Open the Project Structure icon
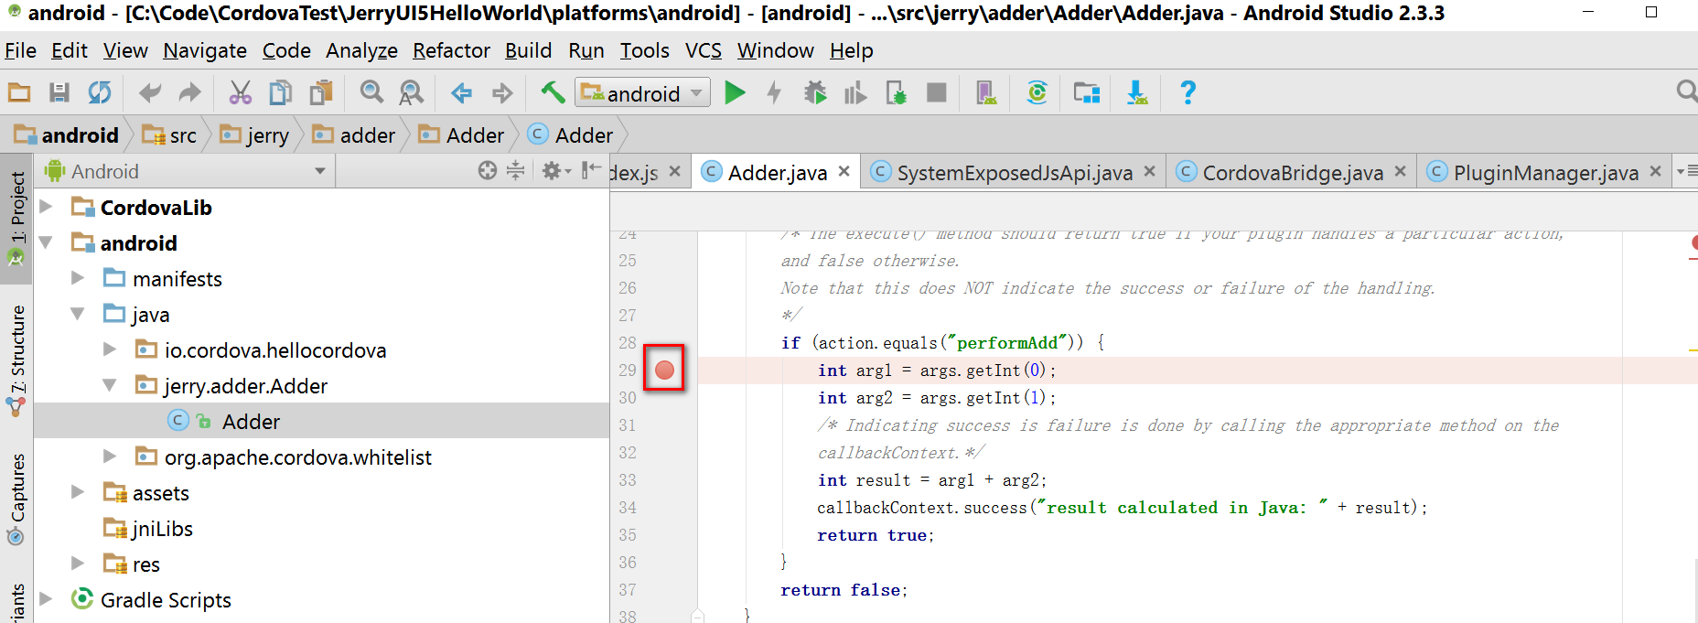Viewport: 1698px width, 623px height. pos(1087,92)
